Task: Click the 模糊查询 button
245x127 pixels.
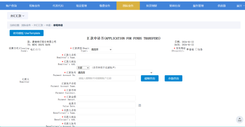Action: pos(150,78)
